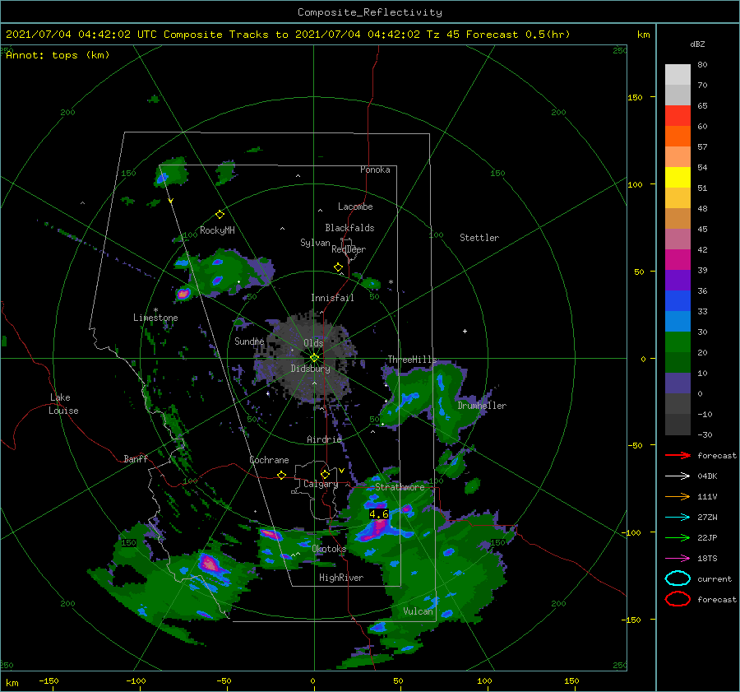Click the Vulcan town label

click(418, 611)
